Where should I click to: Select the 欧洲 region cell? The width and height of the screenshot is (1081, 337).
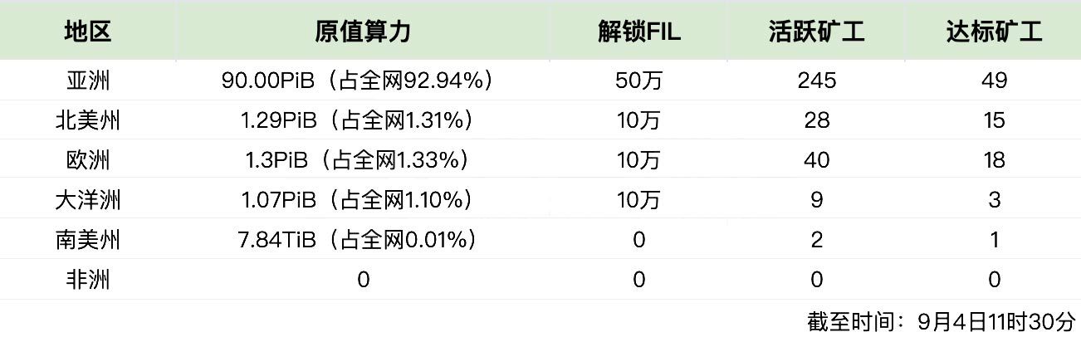(87, 159)
